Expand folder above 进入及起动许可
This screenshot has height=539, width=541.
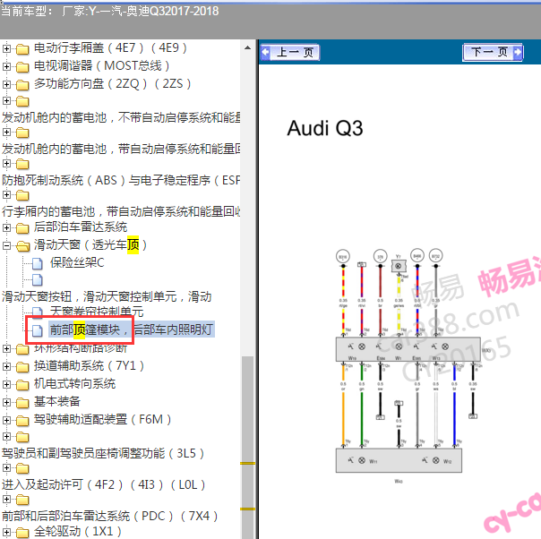pyautogui.click(x=6, y=468)
